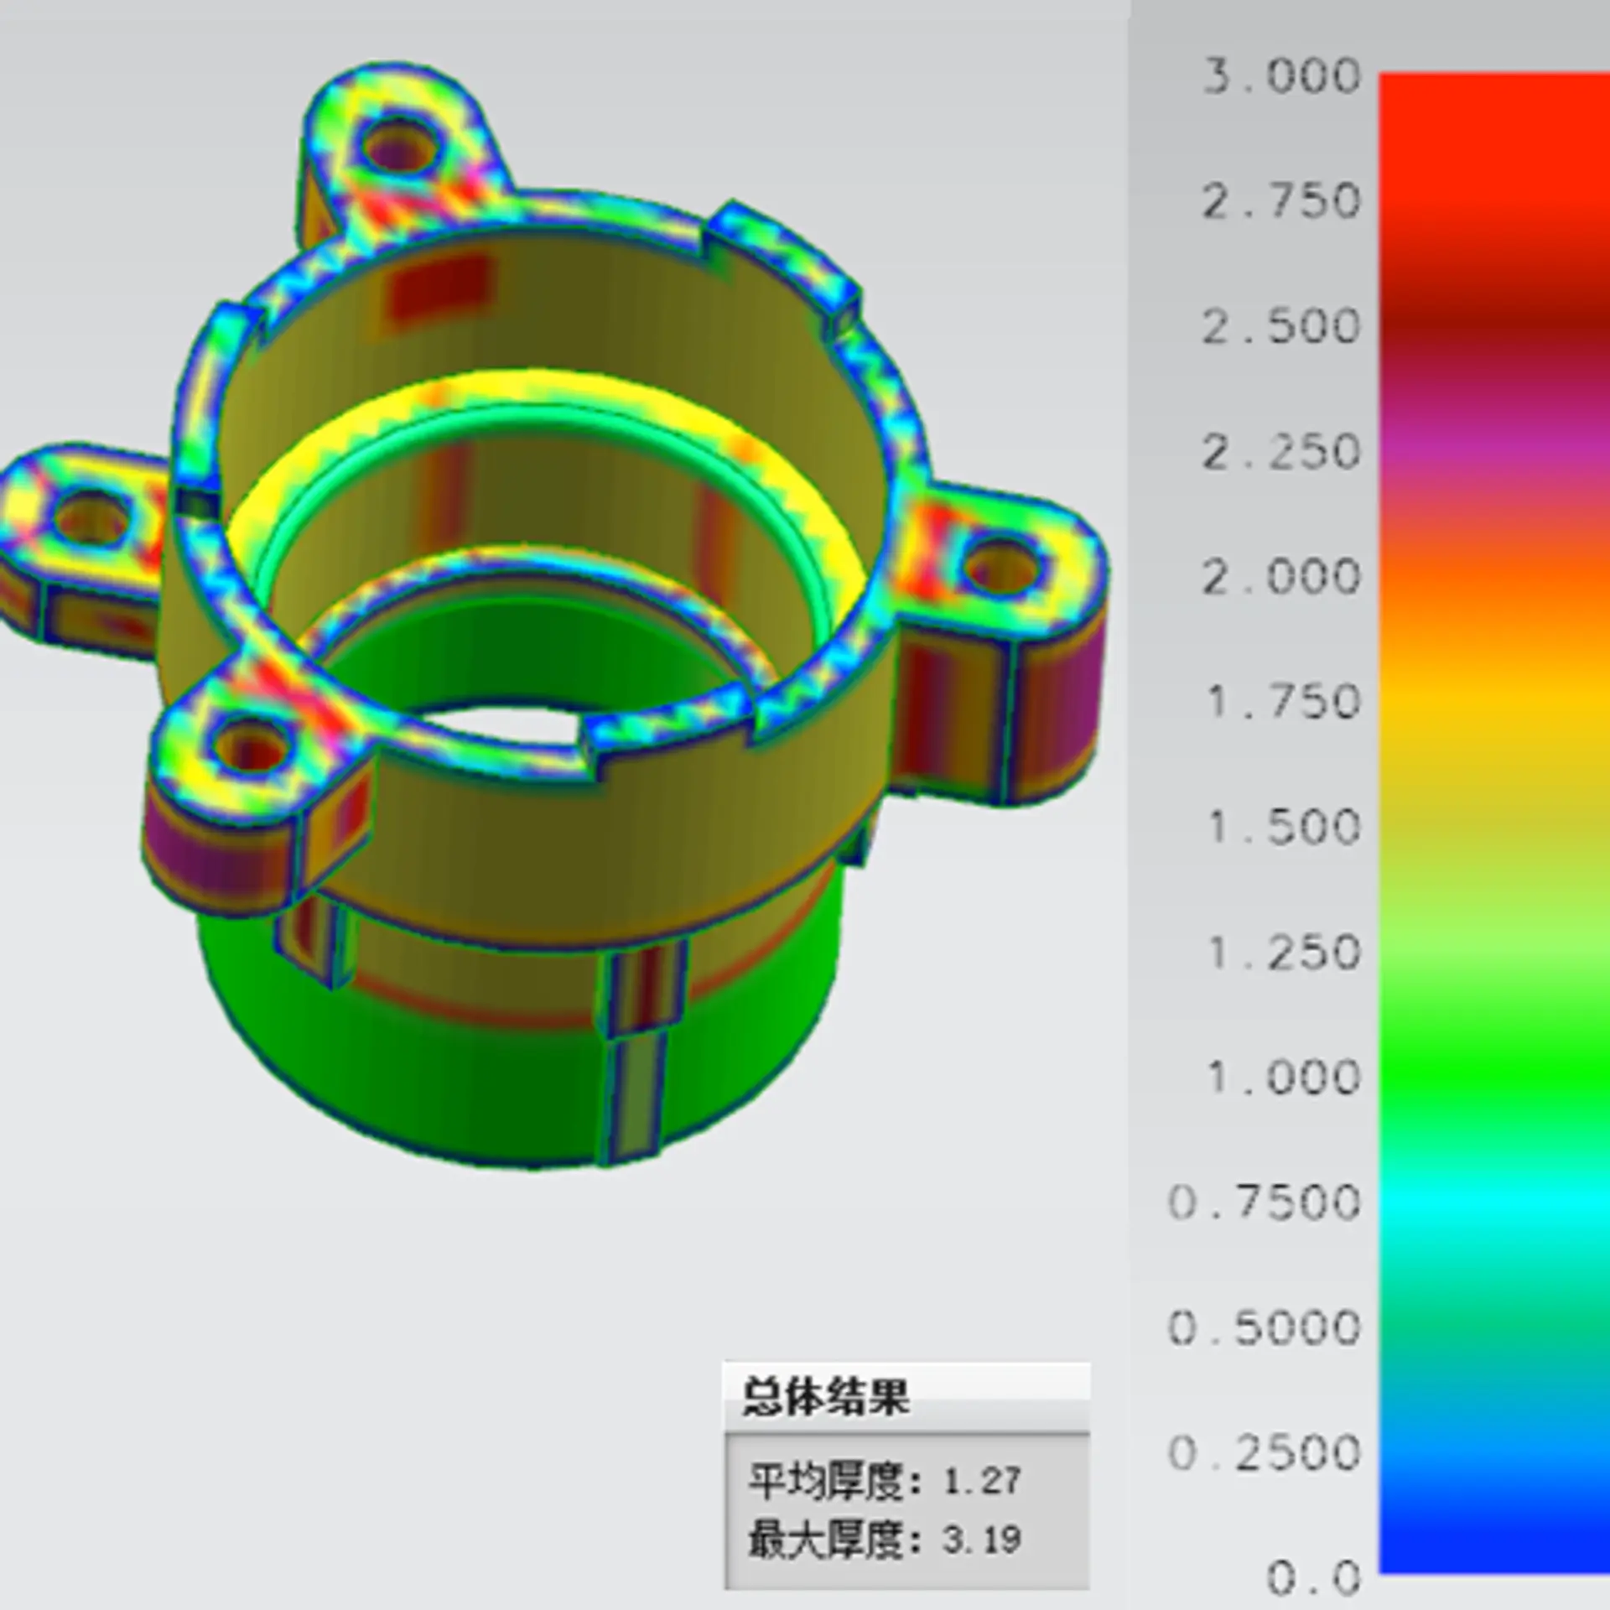1610x1610 pixels.
Task: Click the 1.250 legend value
Action: (1284, 953)
